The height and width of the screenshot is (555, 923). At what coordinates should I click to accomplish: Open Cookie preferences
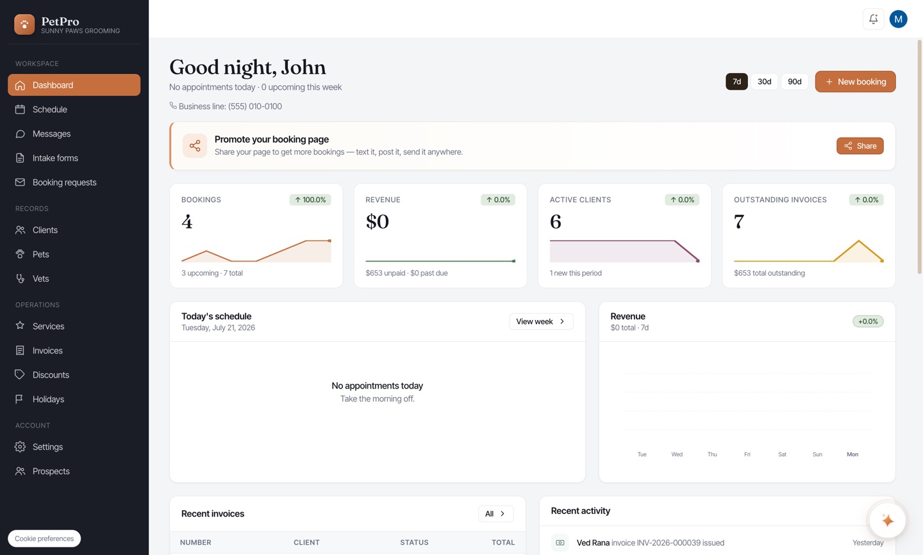[44, 538]
